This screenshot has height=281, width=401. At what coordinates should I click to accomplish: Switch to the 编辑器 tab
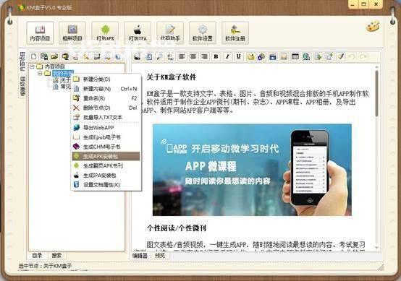pyautogui.click(x=140, y=256)
